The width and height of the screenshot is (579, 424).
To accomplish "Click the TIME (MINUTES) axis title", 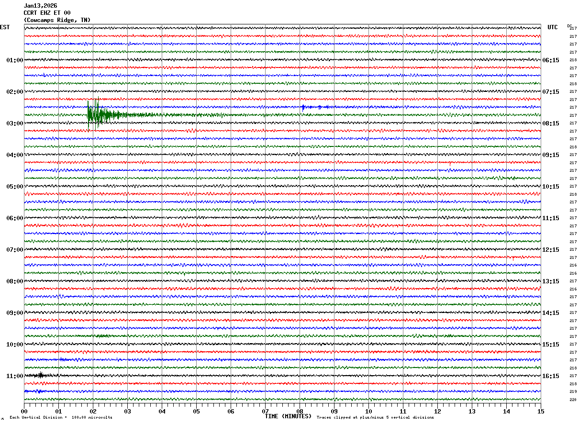I will click(288, 416).
